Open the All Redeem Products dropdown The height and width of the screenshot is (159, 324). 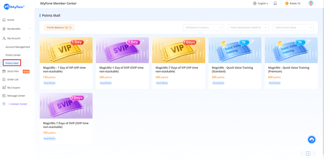click(203, 27)
